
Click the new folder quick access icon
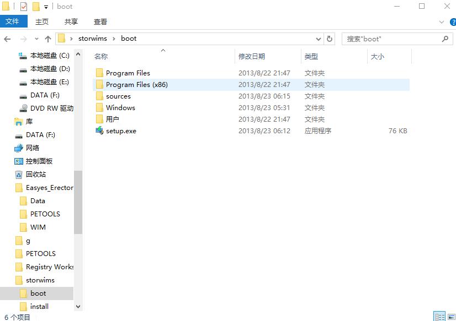(x=36, y=7)
